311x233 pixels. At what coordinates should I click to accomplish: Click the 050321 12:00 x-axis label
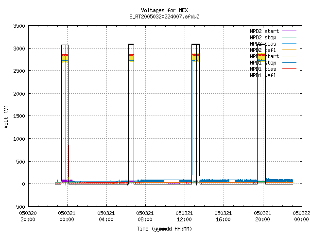tap(184, 216)
